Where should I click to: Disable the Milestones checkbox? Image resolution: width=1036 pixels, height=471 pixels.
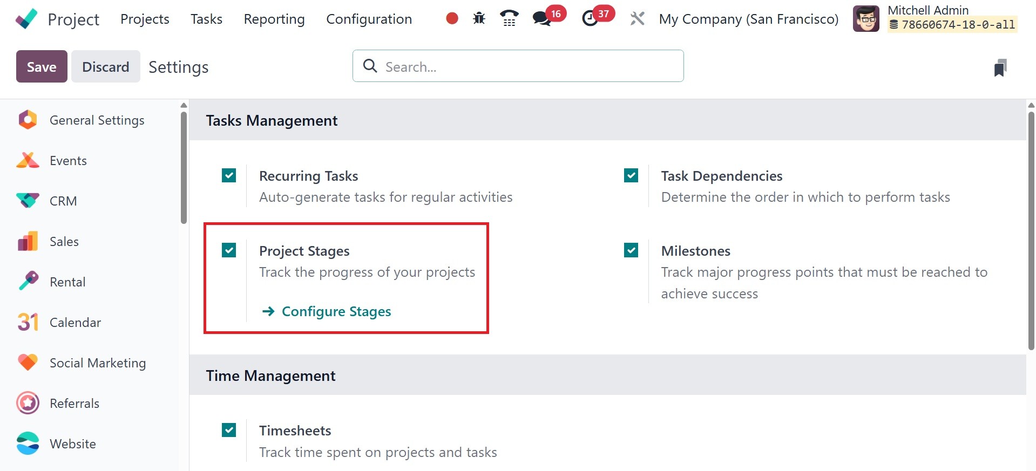pos(631,250)
